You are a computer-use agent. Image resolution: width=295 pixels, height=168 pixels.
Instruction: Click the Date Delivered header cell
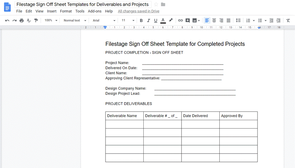[x=200, y=116]
